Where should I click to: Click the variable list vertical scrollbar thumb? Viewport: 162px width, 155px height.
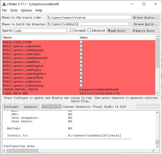157,53
